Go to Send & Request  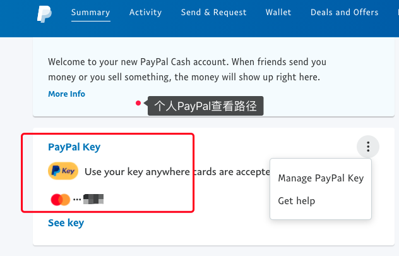click(x=213, y=13)
